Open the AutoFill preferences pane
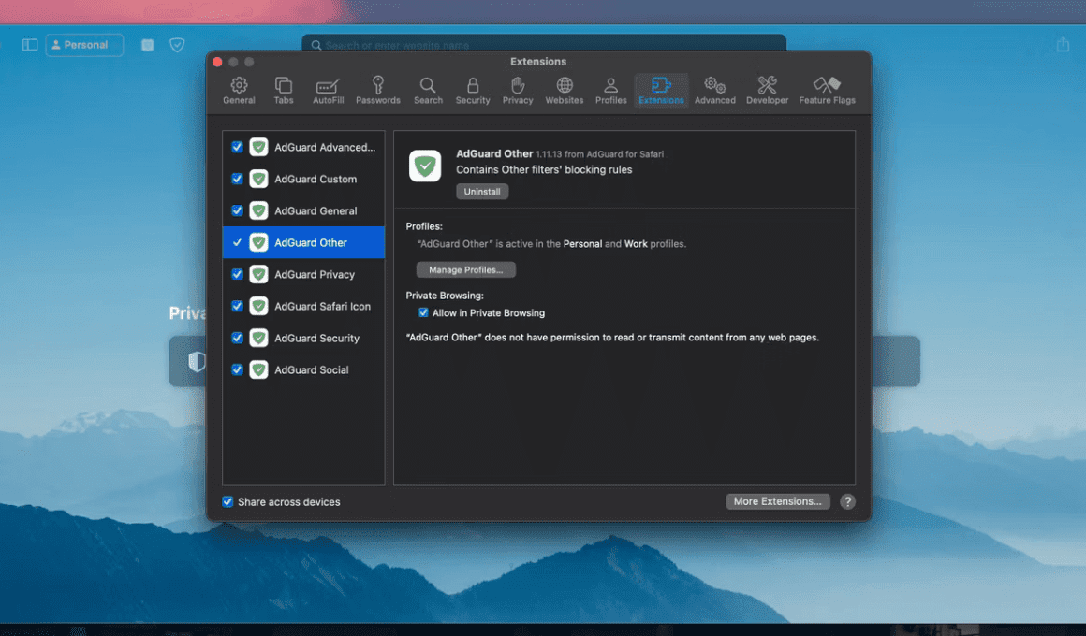The image size is (1086, 636). (x=328, y=91)
